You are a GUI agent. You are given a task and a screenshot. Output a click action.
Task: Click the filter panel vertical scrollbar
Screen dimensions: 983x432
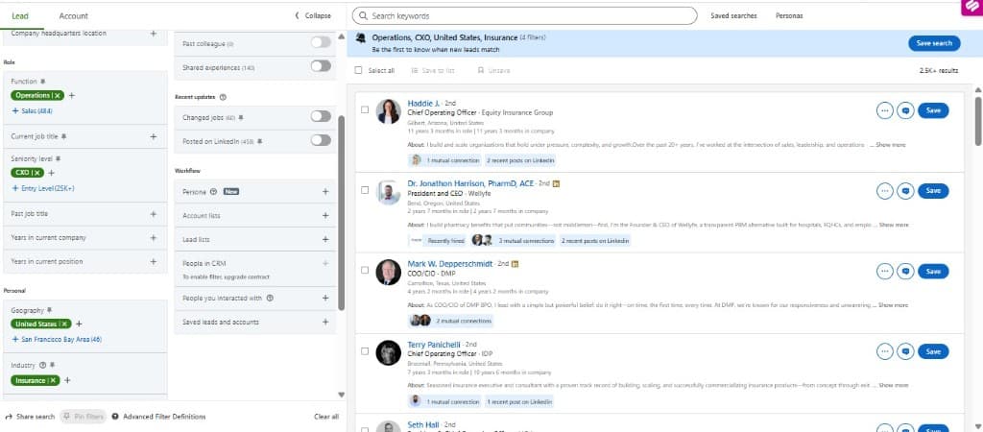click(341, 212)
